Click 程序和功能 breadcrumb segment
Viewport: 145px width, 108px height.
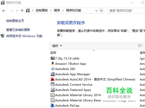click(74, 10)
